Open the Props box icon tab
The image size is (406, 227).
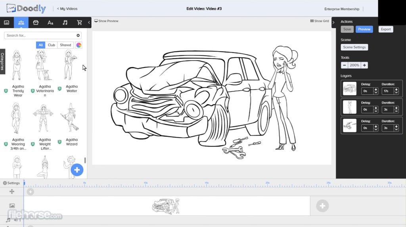[x=36, y=23]
